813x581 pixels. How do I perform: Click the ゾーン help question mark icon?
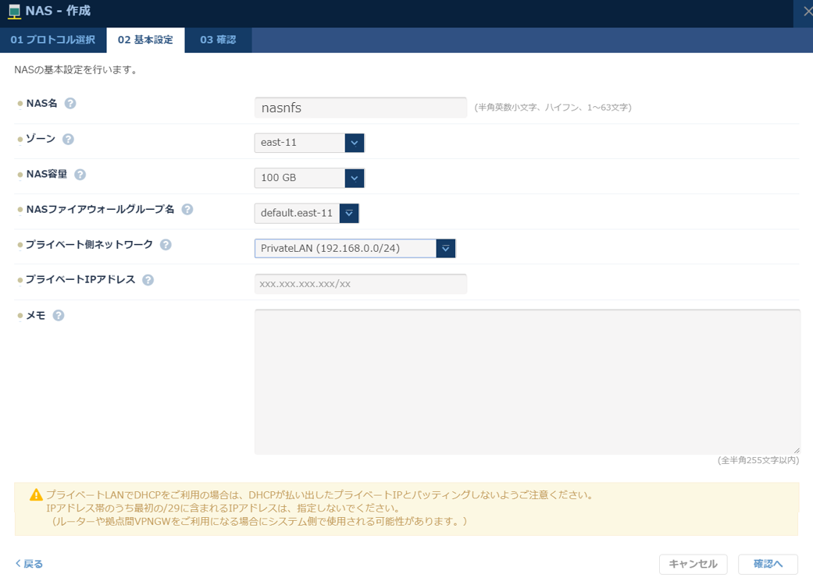click(x=69, y=138)
